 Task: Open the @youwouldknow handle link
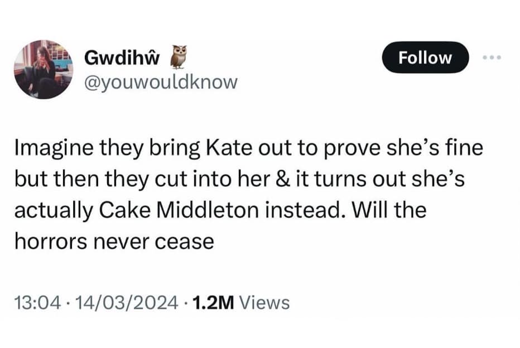[160, 82]
